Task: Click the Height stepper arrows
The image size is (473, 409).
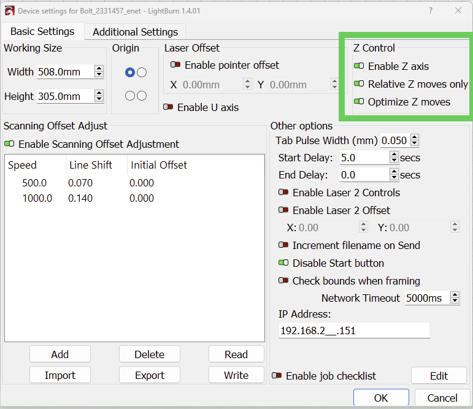Action: 99,96
